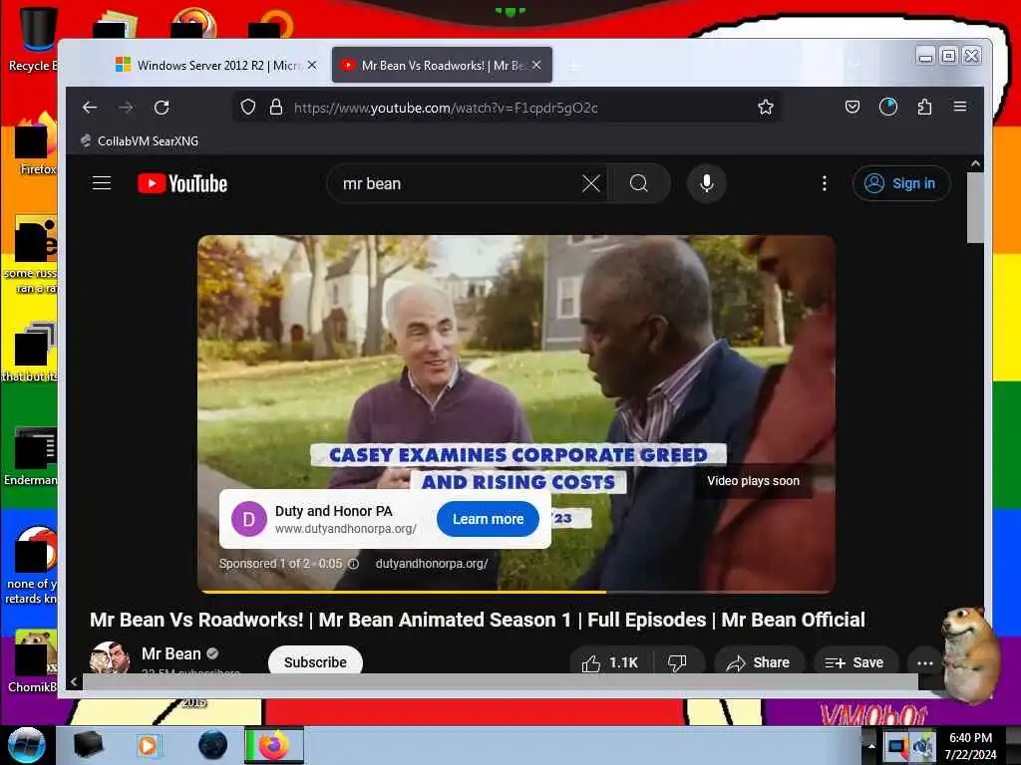
Task: Click the Sign in button
Action: [x=901, y=183]
